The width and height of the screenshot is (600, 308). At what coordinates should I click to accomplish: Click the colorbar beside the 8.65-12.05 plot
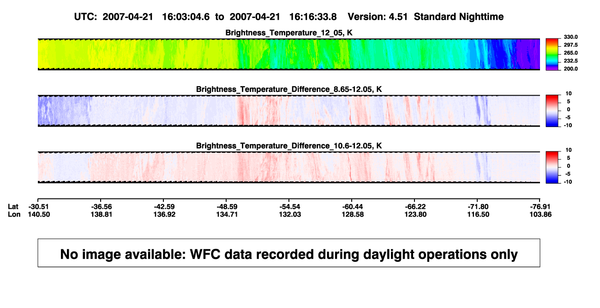click(x=552, y=111)
